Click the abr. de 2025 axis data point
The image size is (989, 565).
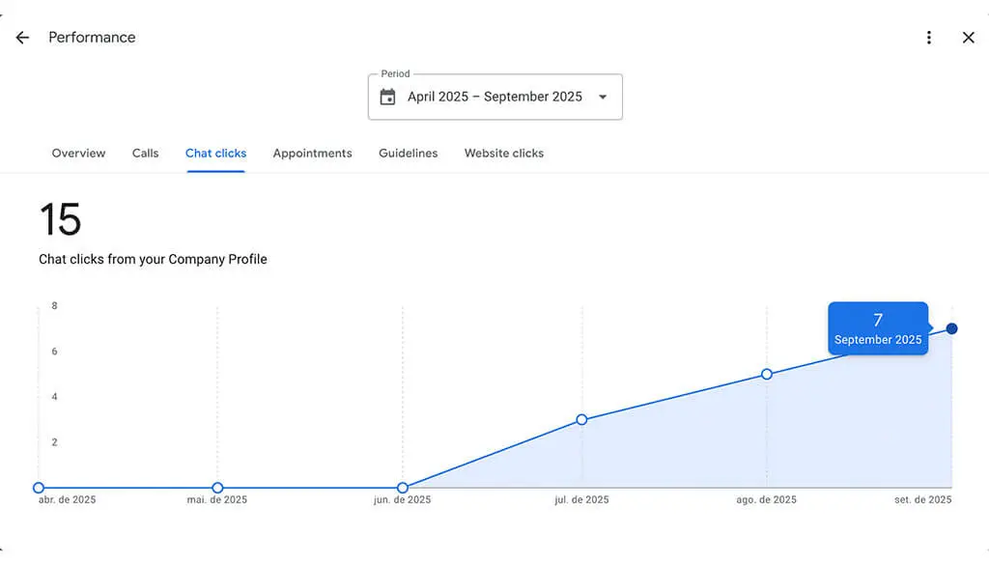(39, 488)
